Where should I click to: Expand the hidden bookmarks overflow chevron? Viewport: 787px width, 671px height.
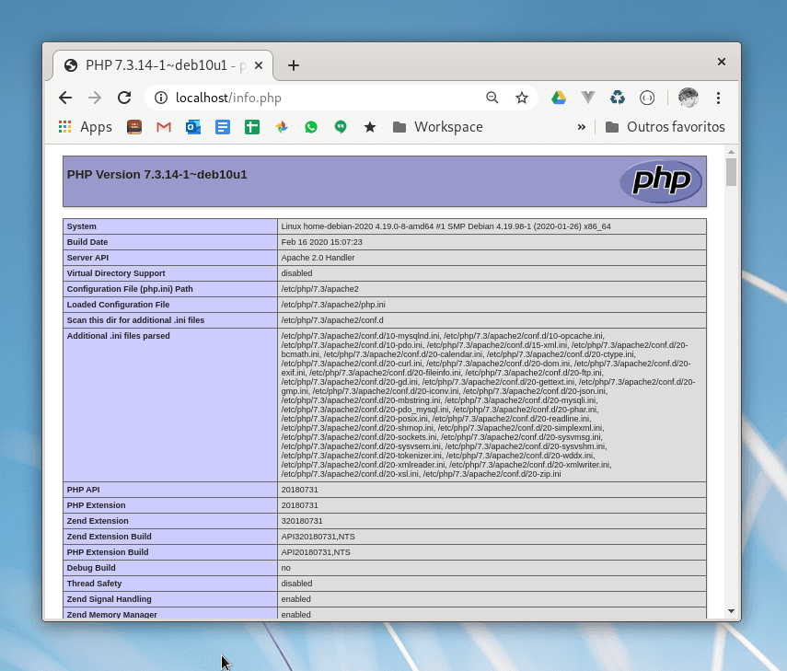(582, 127)
